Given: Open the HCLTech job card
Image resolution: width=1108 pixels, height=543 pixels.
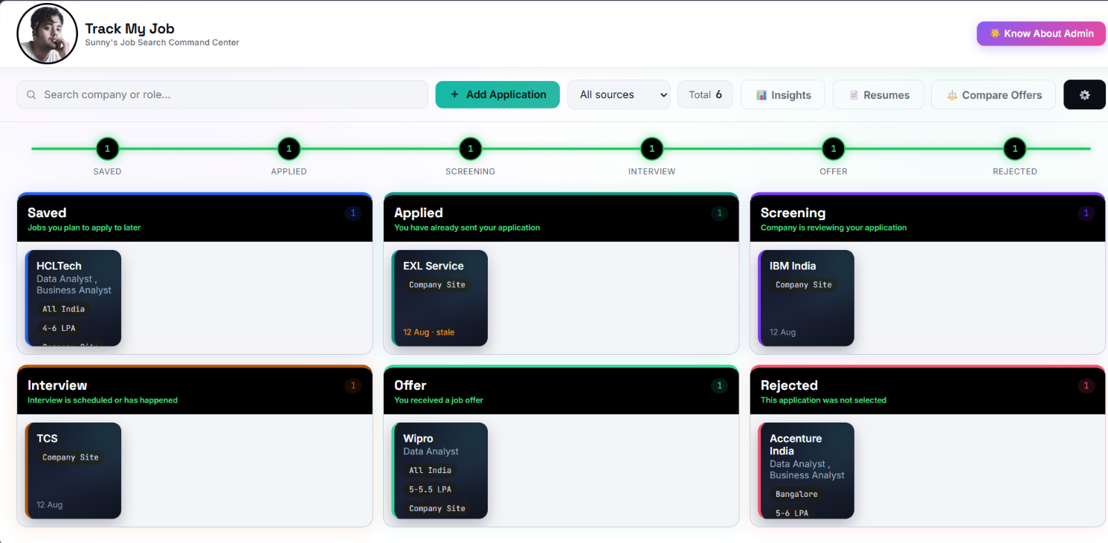Looking at the screenshot, I should pyautogui.click(x=73, y=298).
